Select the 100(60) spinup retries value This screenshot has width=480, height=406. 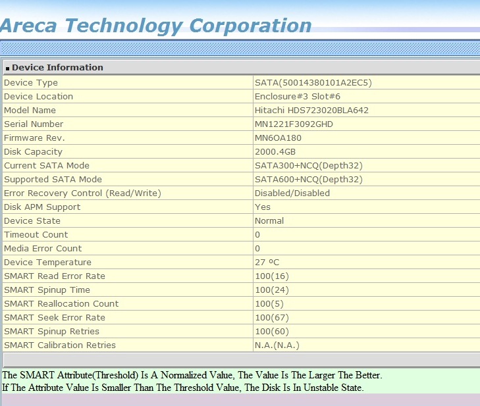(272, 332)
